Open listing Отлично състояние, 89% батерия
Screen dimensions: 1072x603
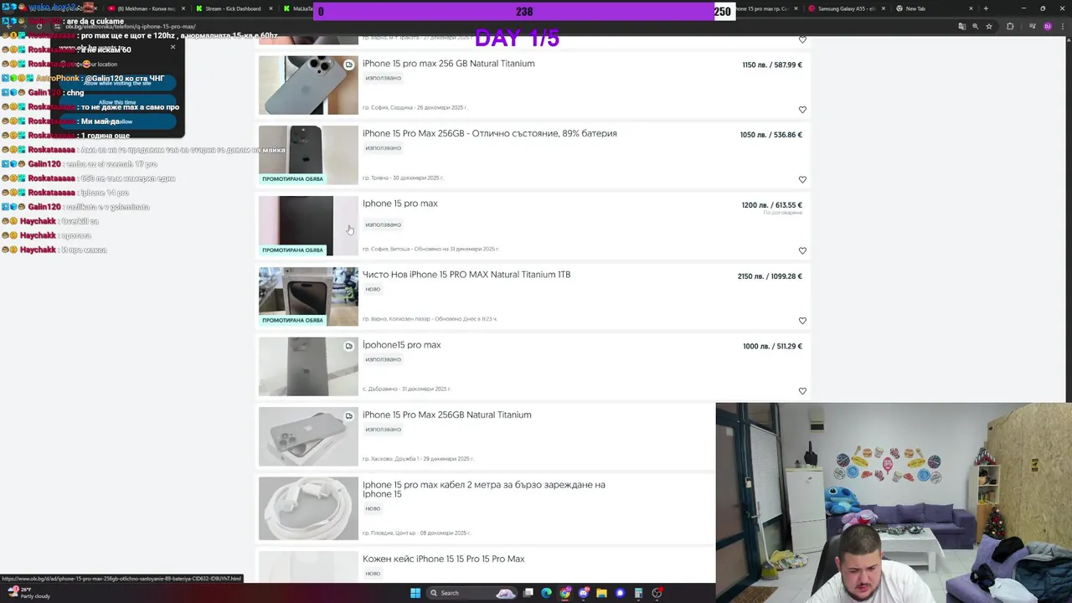tap(489, 133)
